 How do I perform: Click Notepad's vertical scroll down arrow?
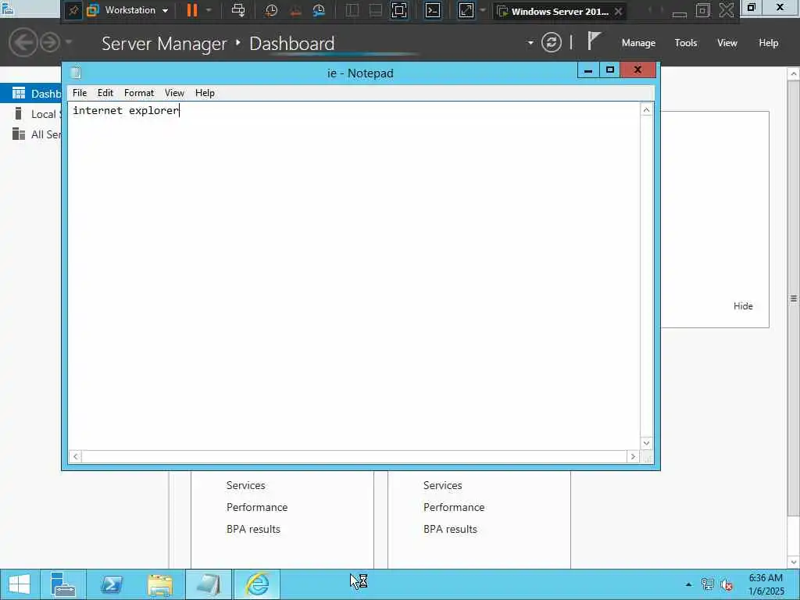(x=646, y=443)
